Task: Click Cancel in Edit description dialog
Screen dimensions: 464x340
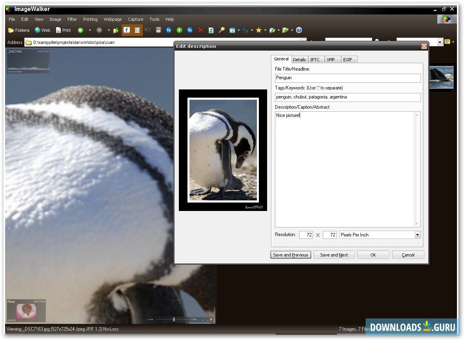Action: (x=408, y=255)
